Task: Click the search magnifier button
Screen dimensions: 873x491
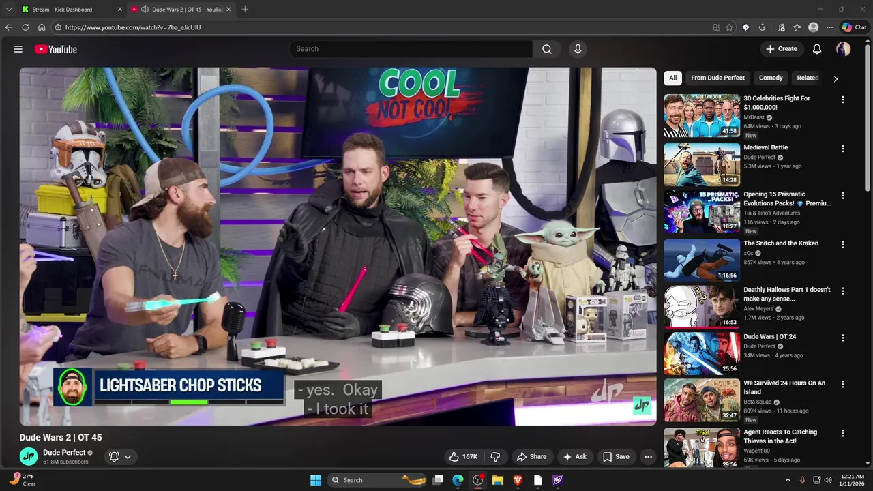Action: (x=547, y=49)
